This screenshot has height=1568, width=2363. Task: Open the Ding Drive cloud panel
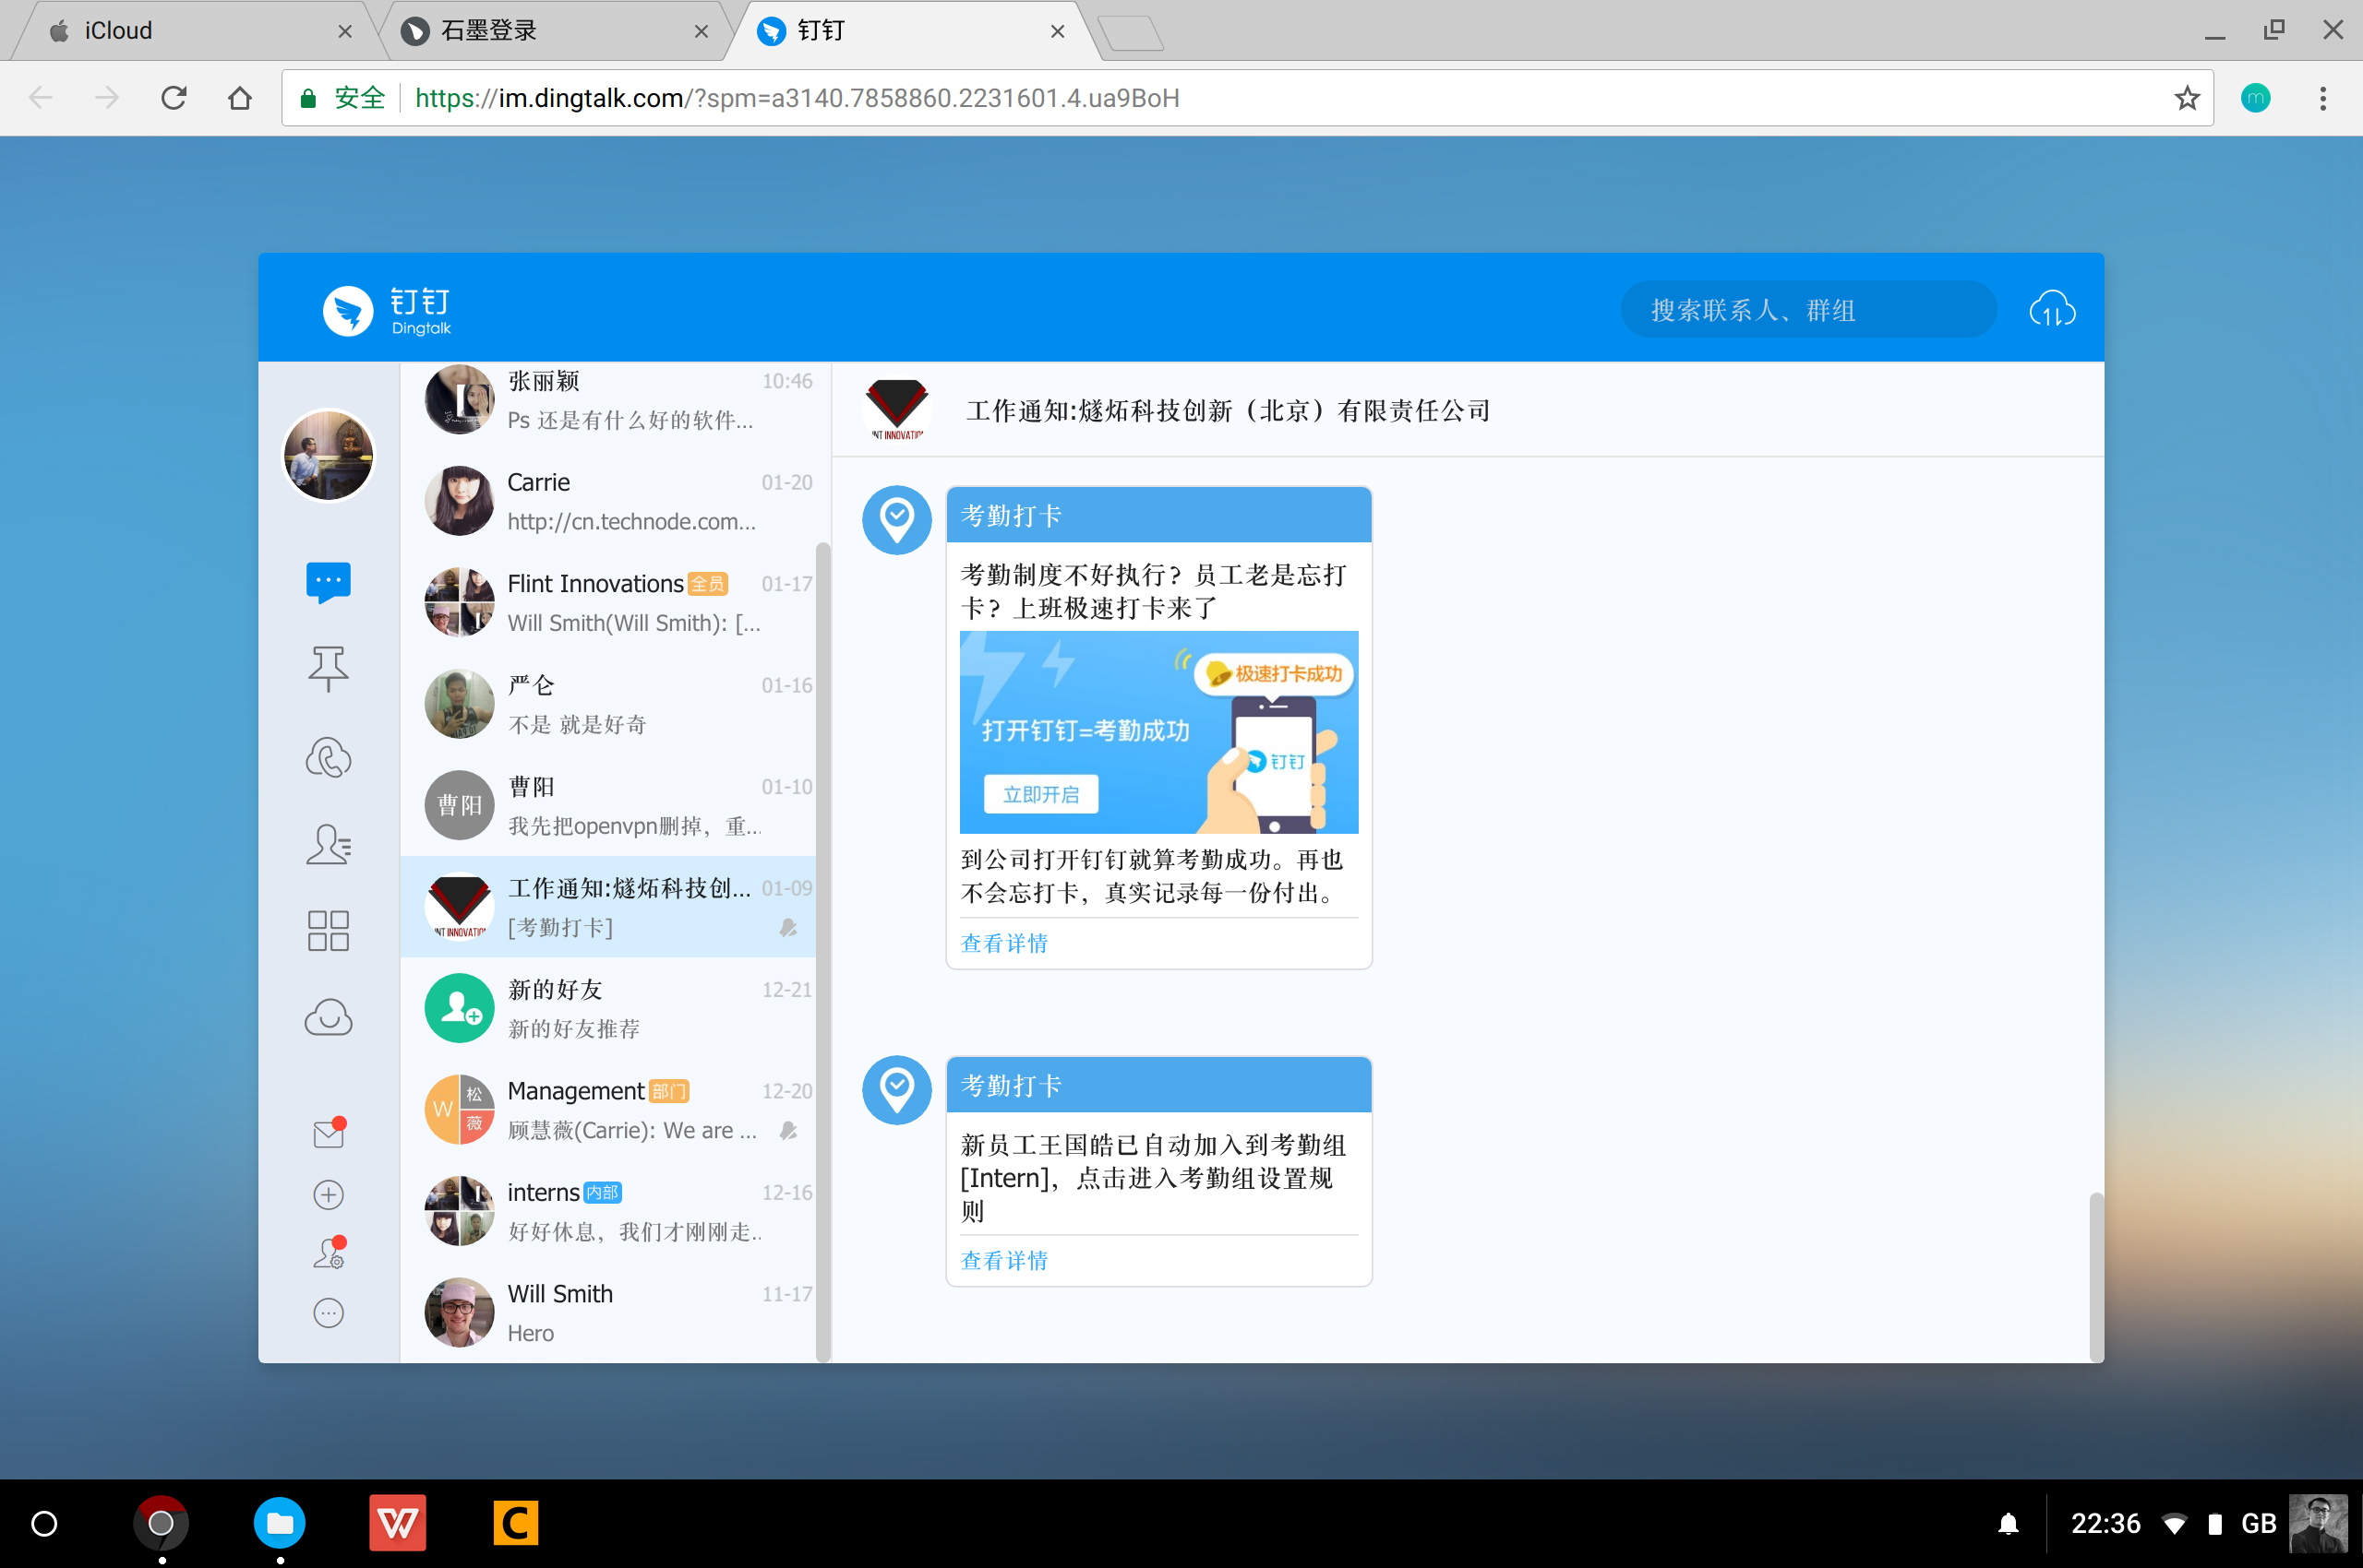click(x=328, y=1018)
